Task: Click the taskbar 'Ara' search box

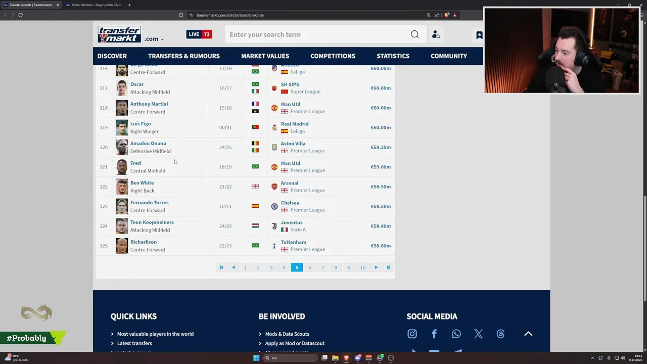Action: 290,358
